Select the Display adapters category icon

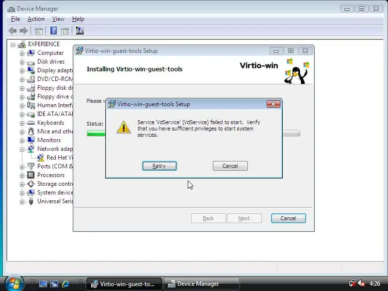tap(31, 70)
